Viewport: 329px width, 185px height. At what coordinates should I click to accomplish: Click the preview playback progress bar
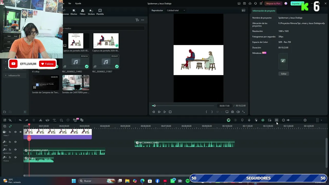(183, 106)
